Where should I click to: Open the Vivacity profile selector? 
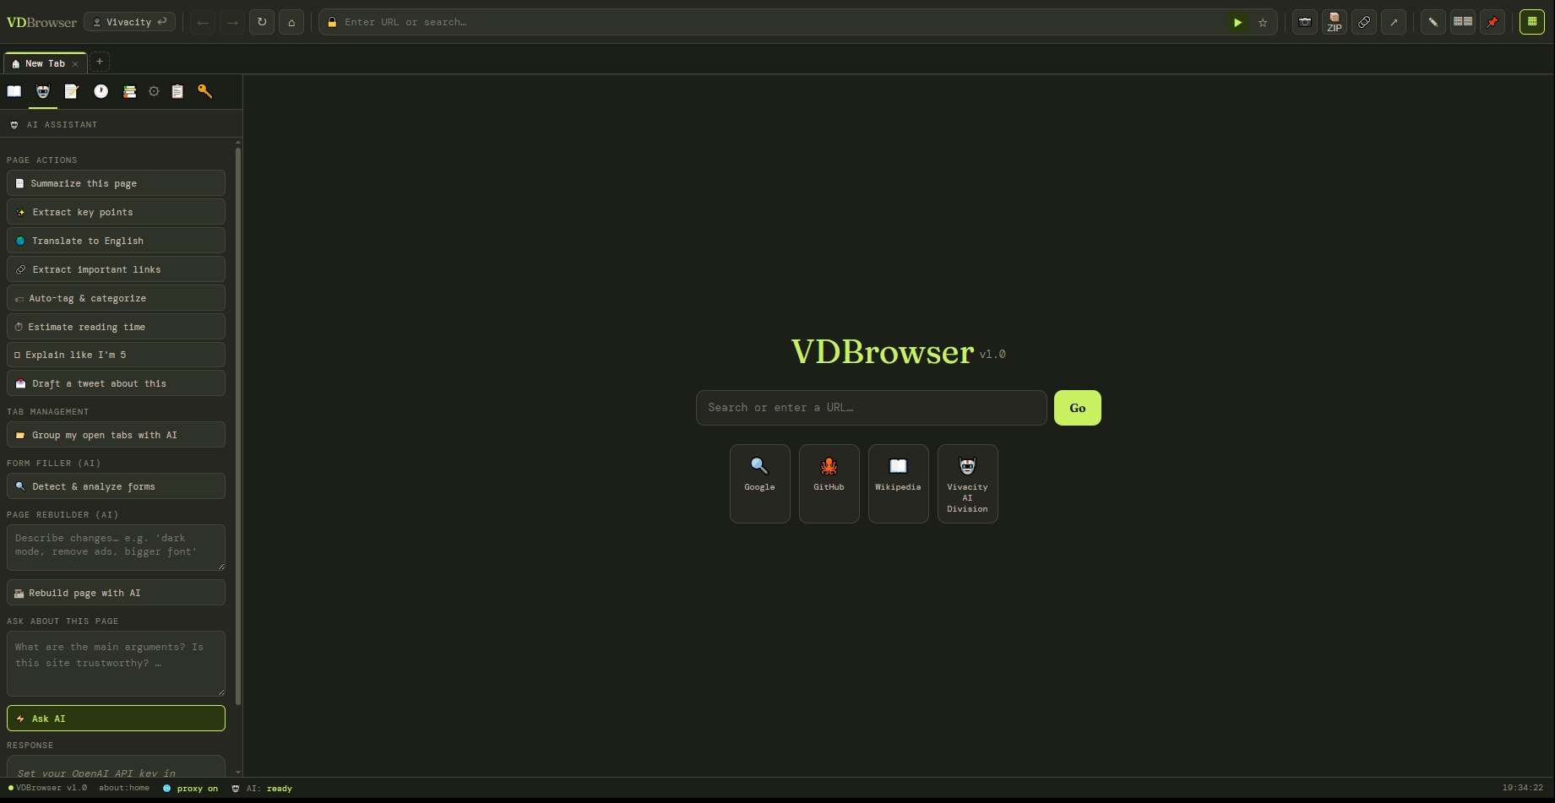130,22
